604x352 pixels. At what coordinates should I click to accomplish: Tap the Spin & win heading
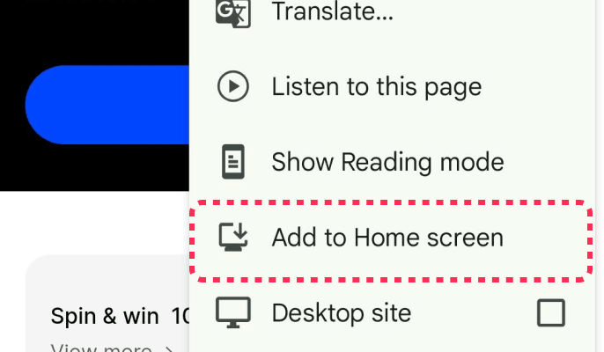click(120, 316)
